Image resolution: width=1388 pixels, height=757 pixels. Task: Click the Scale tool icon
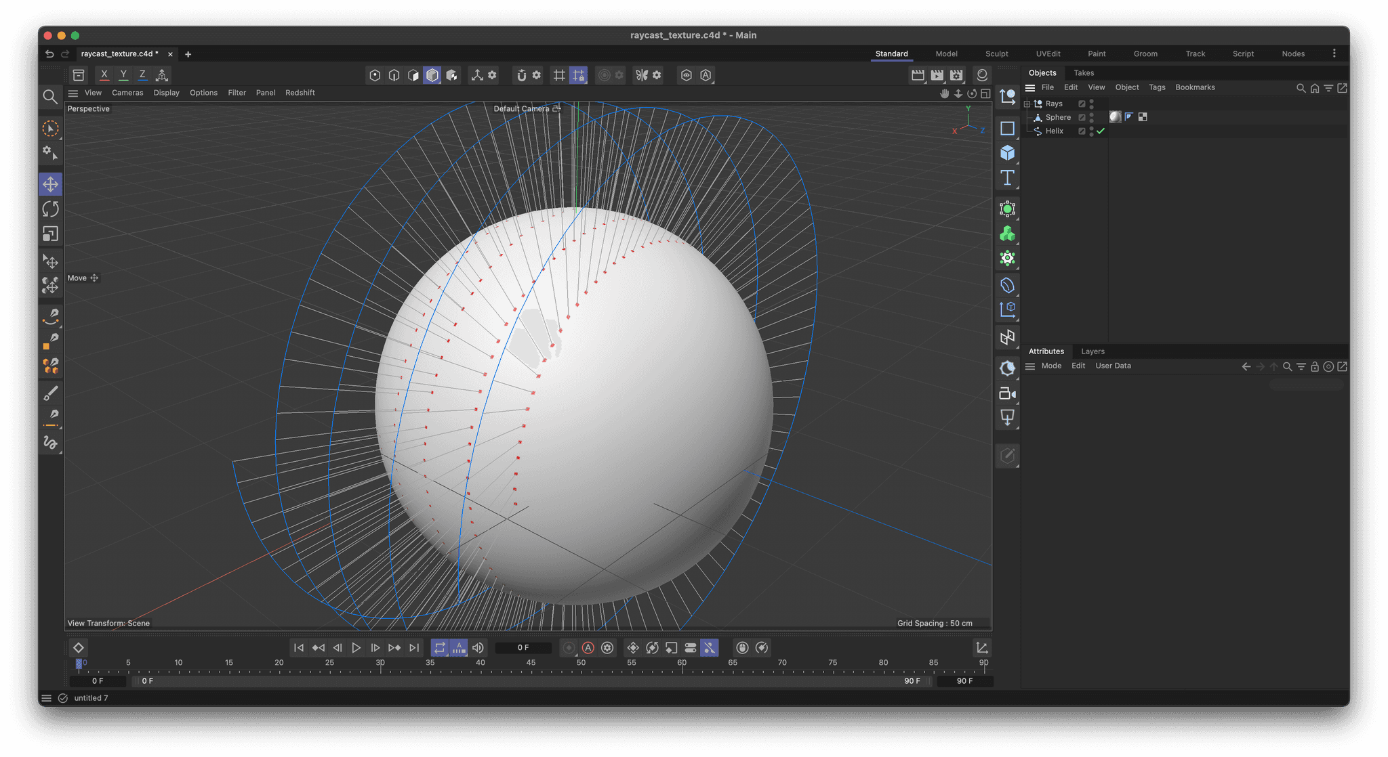point(52,234)
